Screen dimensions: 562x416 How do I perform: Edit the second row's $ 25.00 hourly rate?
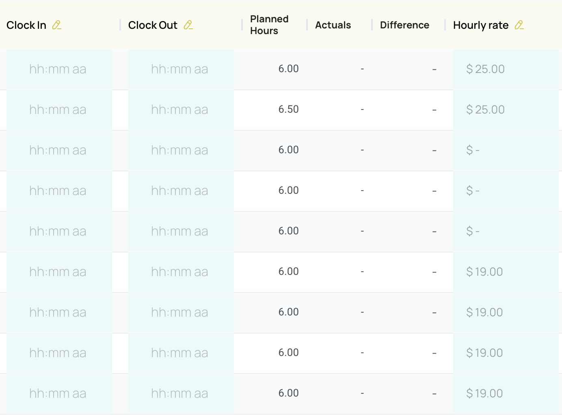(x=506, y=110)
